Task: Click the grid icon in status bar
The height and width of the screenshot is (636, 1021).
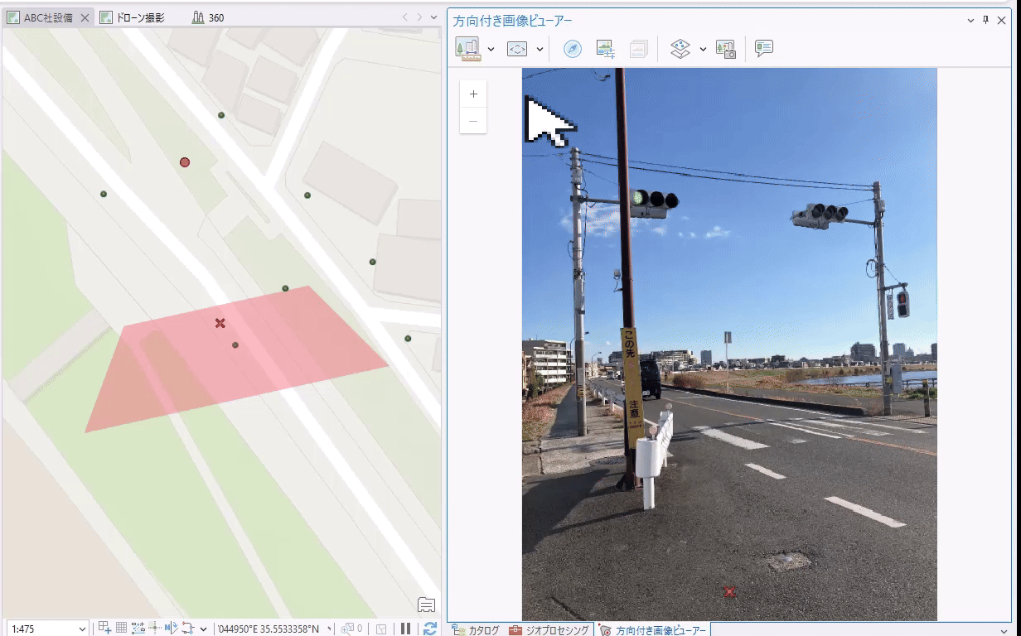Action: 121,629
